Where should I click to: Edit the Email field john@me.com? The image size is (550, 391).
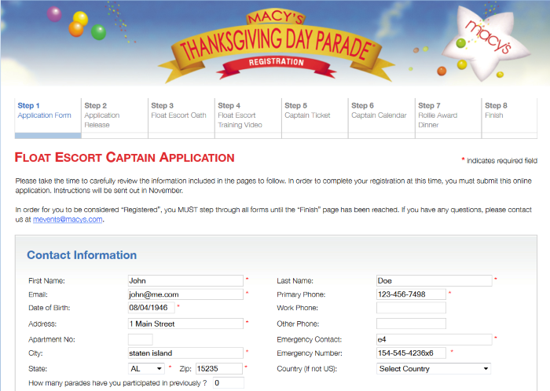(x=185, y=294)
